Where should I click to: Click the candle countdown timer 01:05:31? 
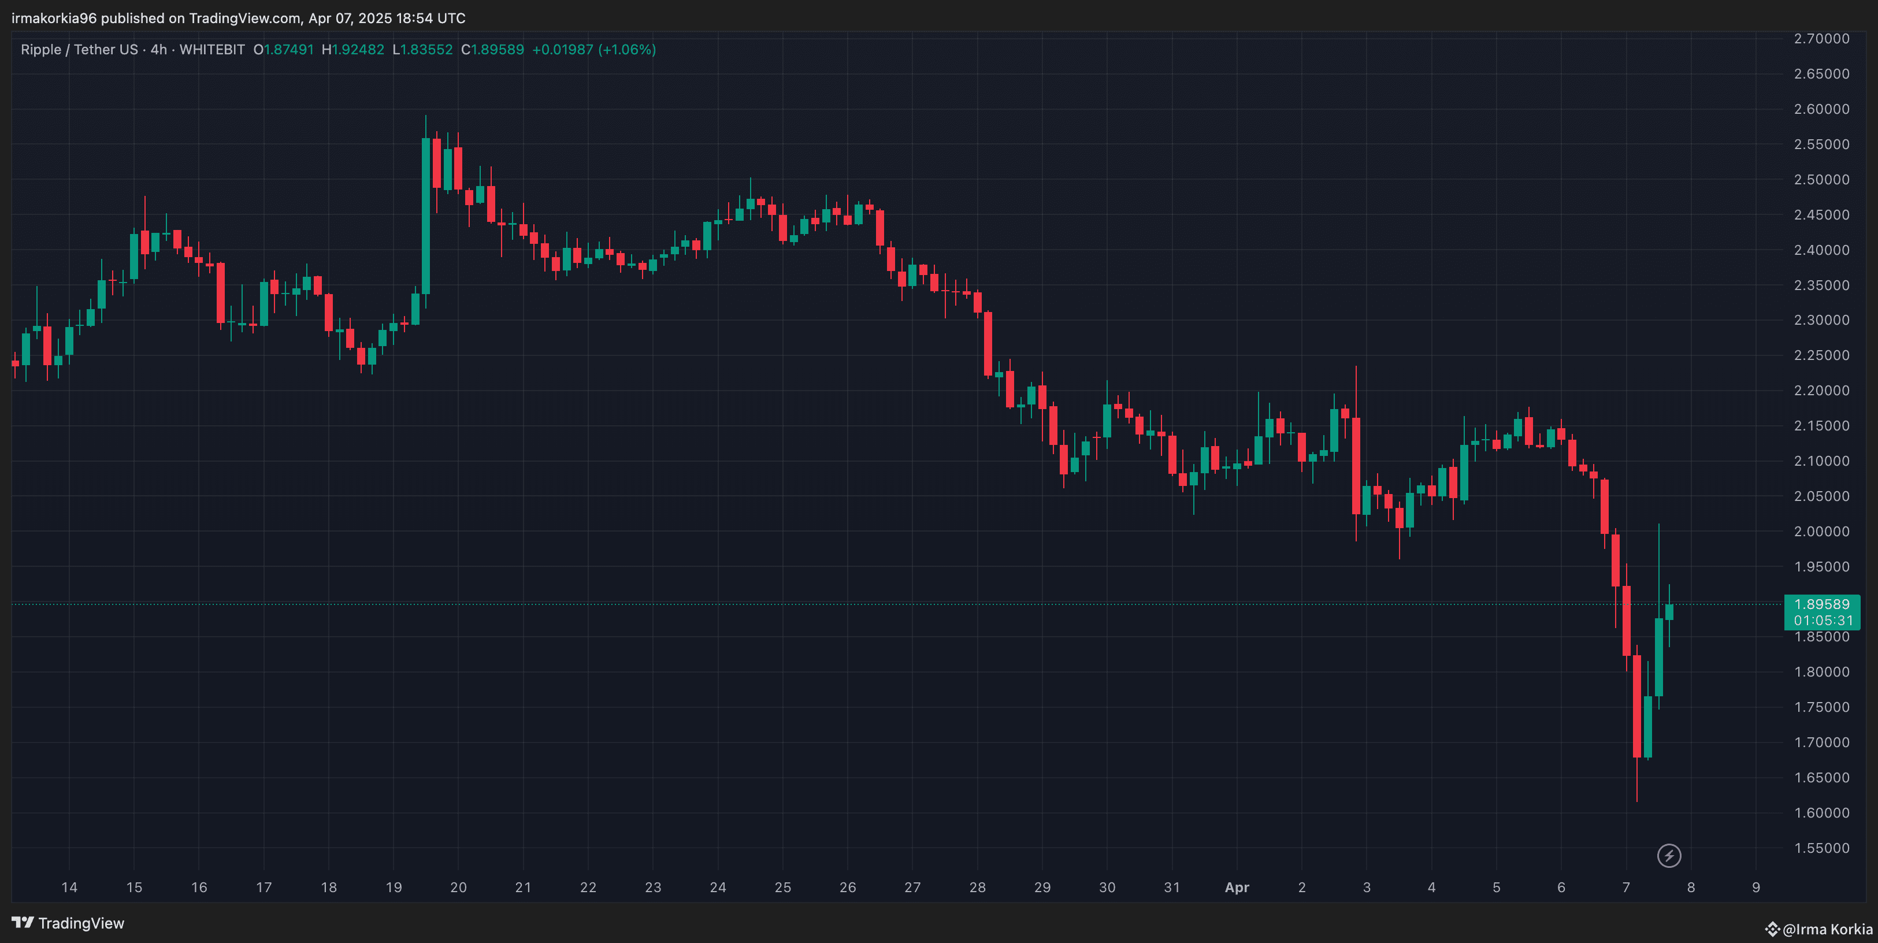(1823, 621)
